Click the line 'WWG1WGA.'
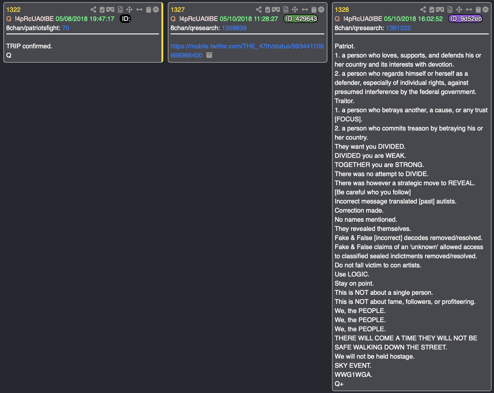The image size is (494, 393). click(x=353, y=375)
